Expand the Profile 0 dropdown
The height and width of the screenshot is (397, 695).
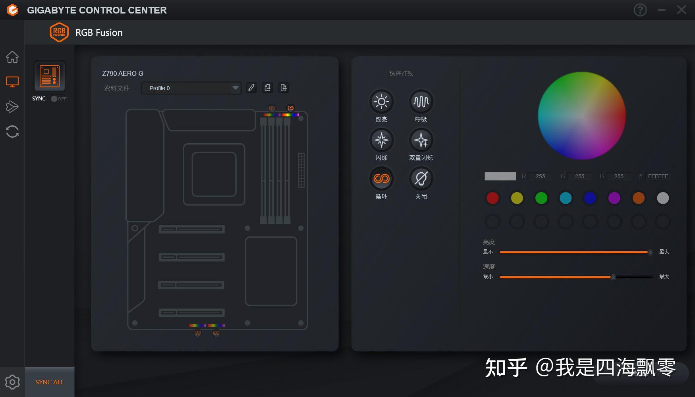pyautogui.click(x=191, y=88)
